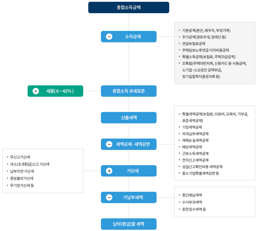The height and width of the screenshot is (231, 258).
Task: Select the 납부(환급)할 세액 step
Action: [x=129, y=224]
